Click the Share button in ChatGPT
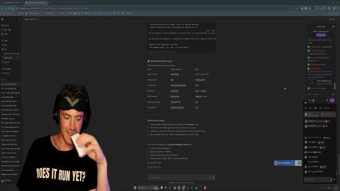 [x=332, y=19]
